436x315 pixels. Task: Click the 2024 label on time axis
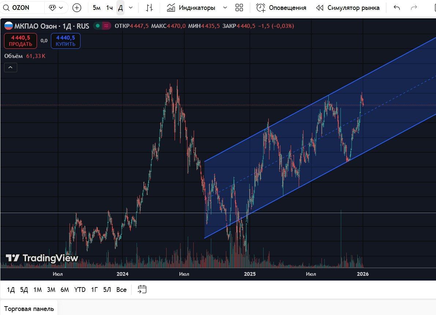[x=123, y=274]
